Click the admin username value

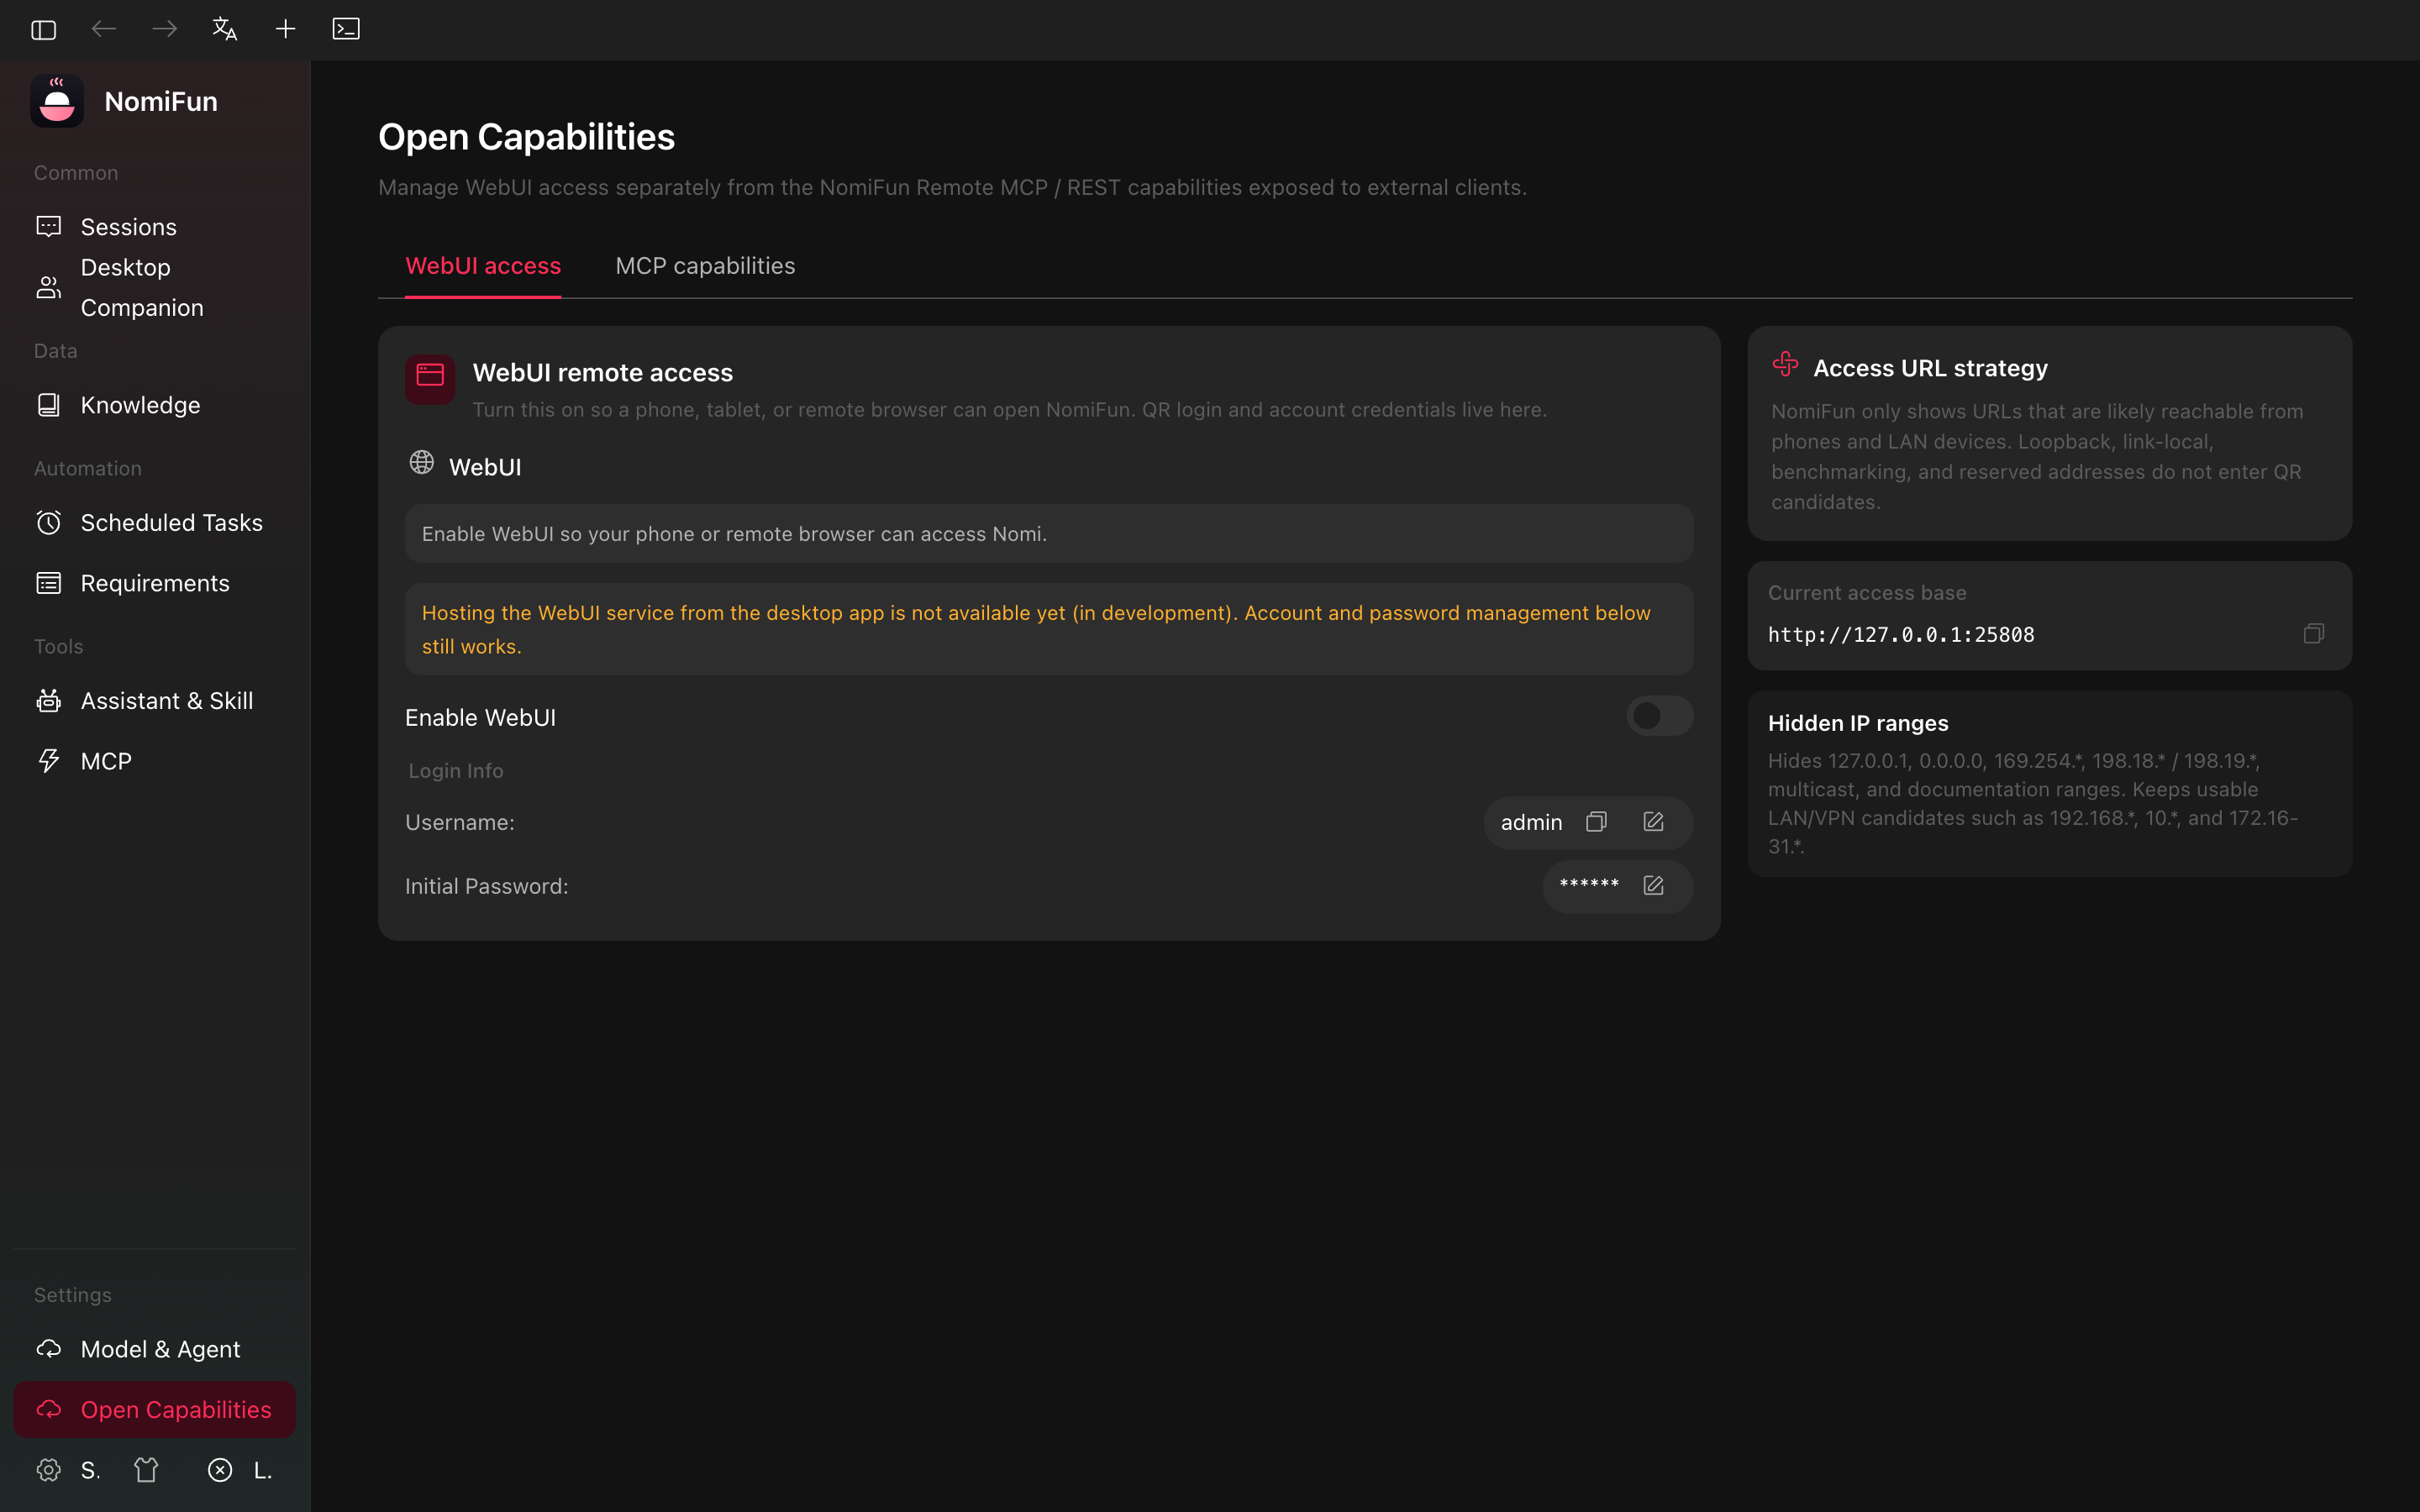point(1531,823)
